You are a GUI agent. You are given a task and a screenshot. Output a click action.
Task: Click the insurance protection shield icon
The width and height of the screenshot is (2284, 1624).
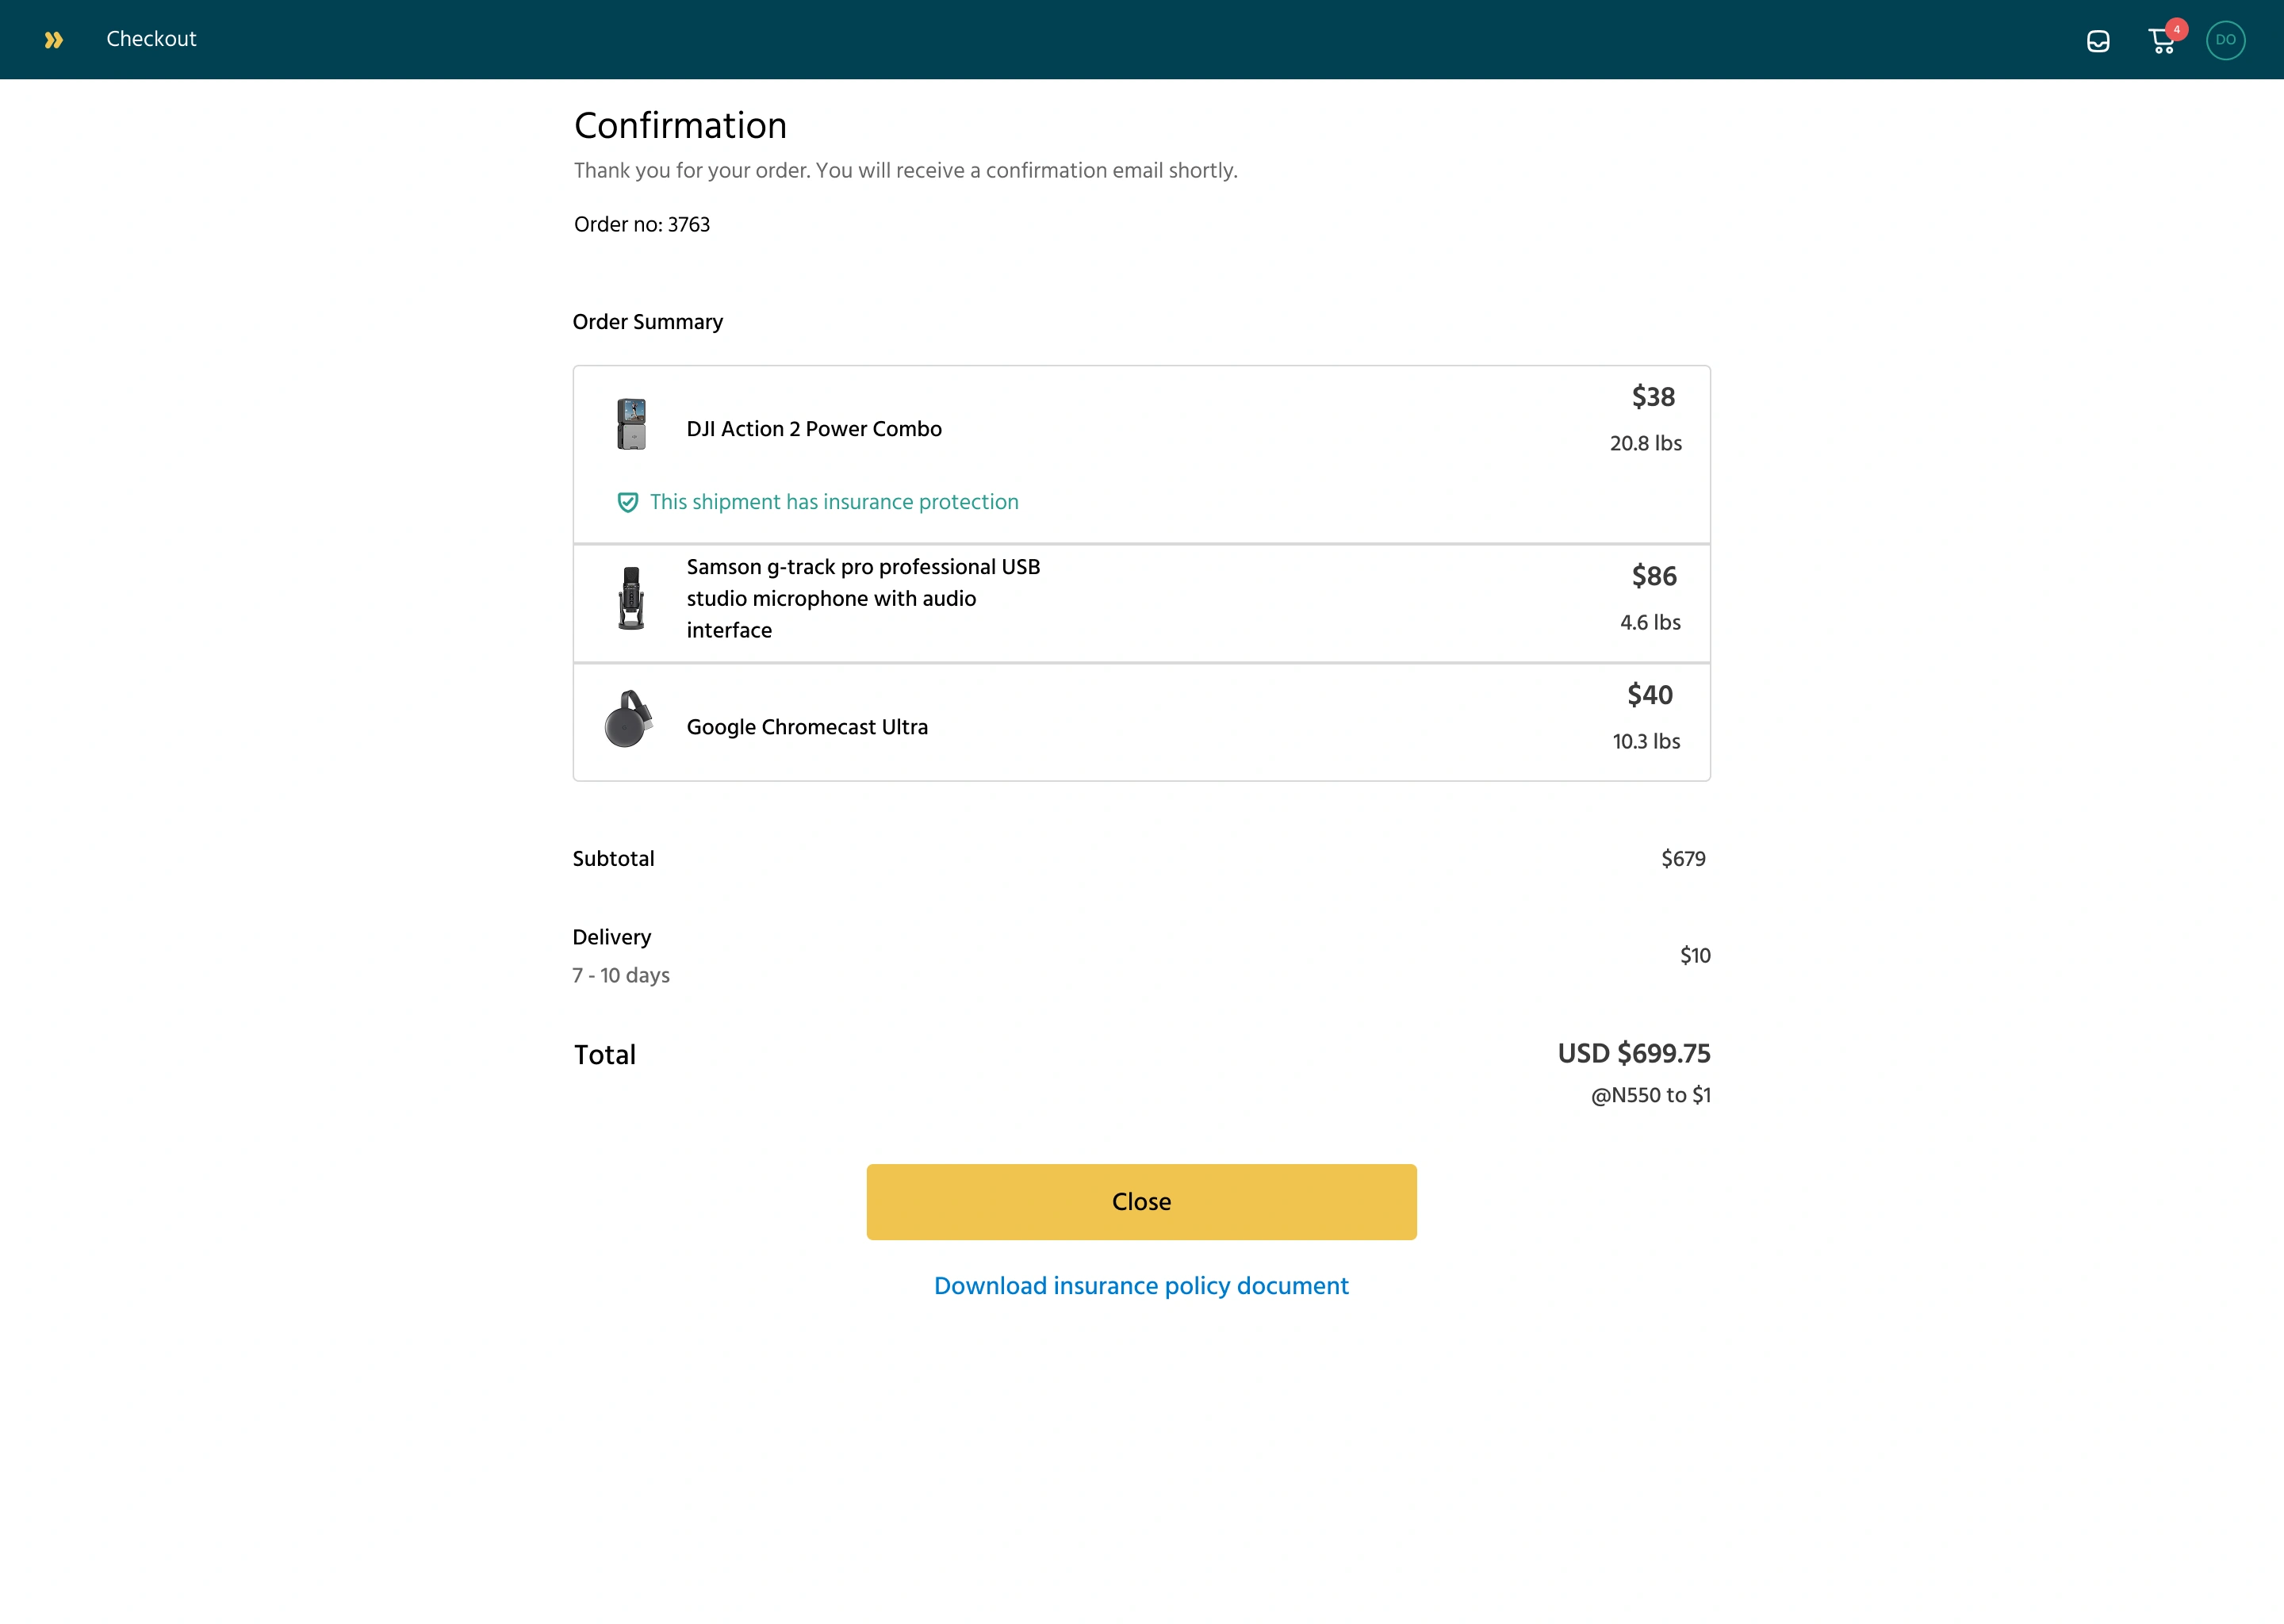tap(628, 502)
